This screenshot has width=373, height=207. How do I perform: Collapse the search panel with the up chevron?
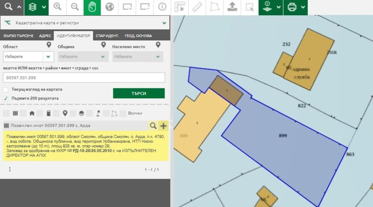pos(19,7)
